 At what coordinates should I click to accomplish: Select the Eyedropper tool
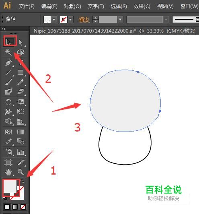pos(8,142)
